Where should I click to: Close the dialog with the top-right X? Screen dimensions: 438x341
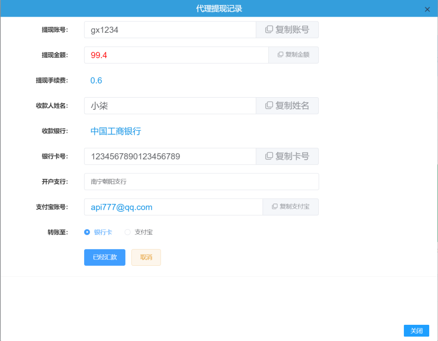pyautogui.click(x=427, y=9)
